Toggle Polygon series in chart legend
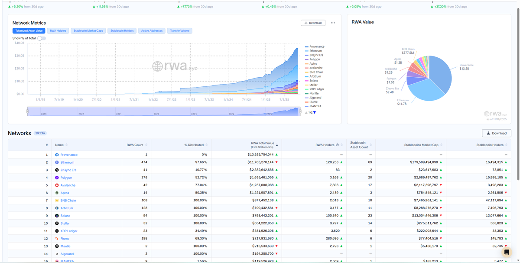The width and height of the screenshot is (520, 263). point(313,59)
